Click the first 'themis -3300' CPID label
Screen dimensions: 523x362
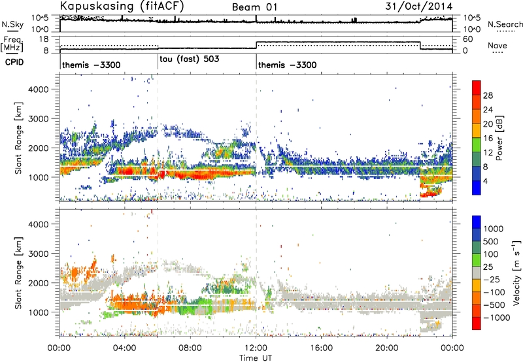[91, 65]
